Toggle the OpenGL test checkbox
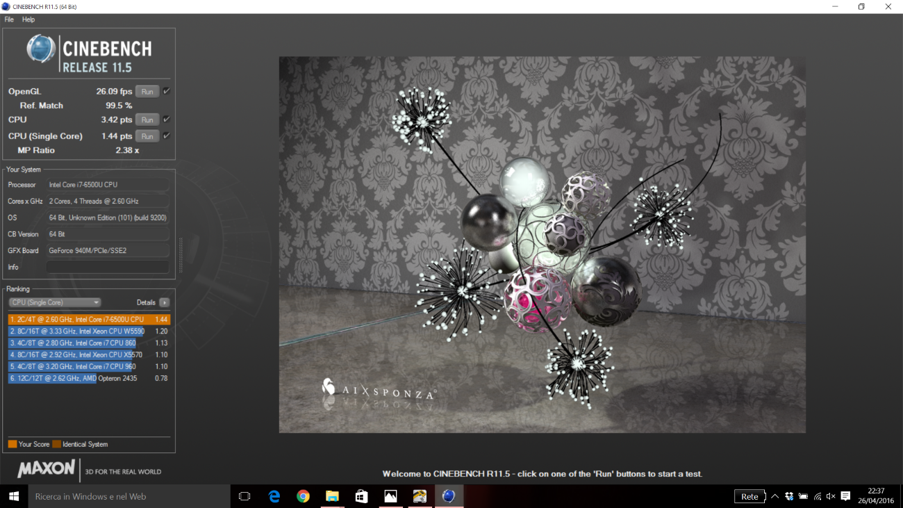The image size is (903, 508). tap(167, 91)
